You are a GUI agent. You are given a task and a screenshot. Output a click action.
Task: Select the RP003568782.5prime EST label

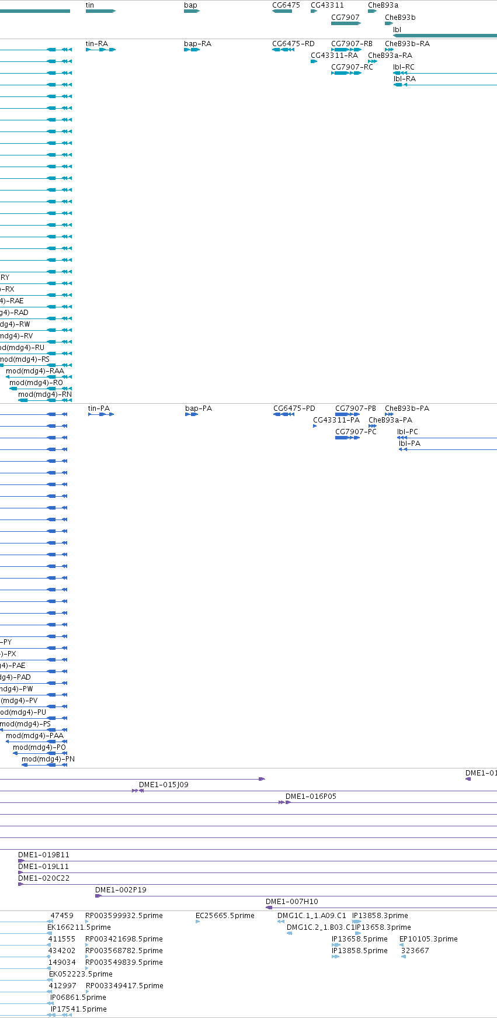[x=124, y=951]
